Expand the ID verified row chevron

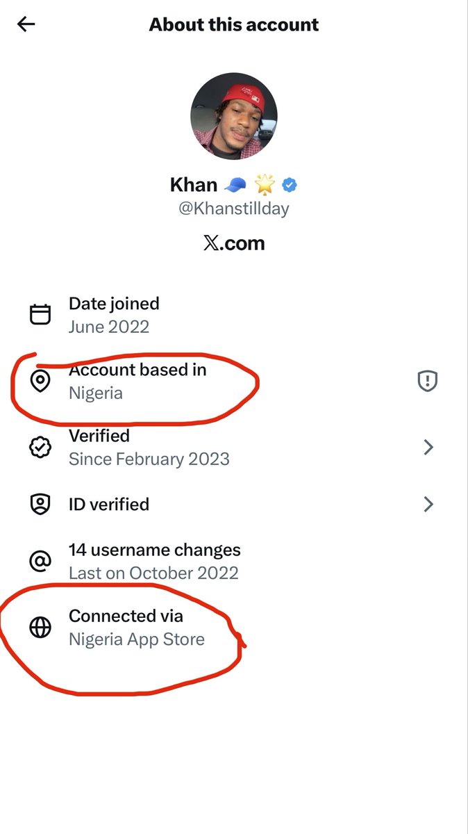tap(428, 504)
